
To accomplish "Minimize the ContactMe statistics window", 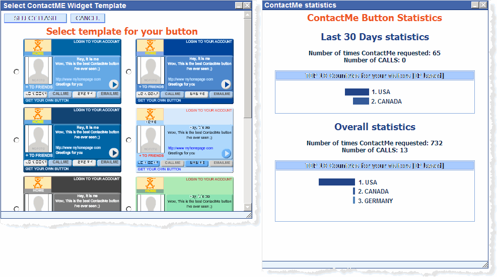I will tap(475, 5).
